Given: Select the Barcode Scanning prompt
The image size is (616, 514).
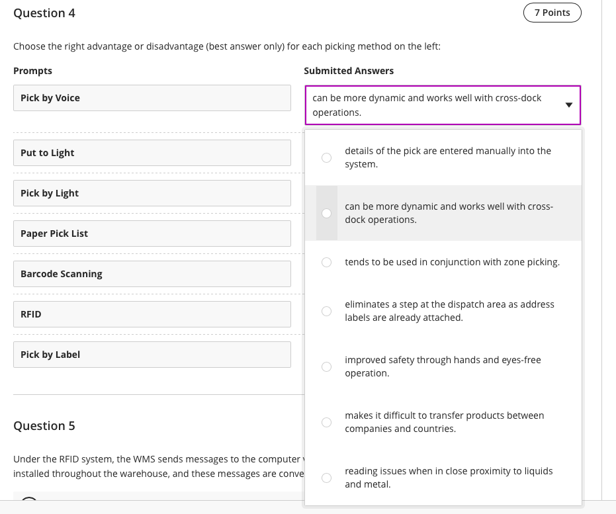Looking at the screenshot, I should (152, 273).
